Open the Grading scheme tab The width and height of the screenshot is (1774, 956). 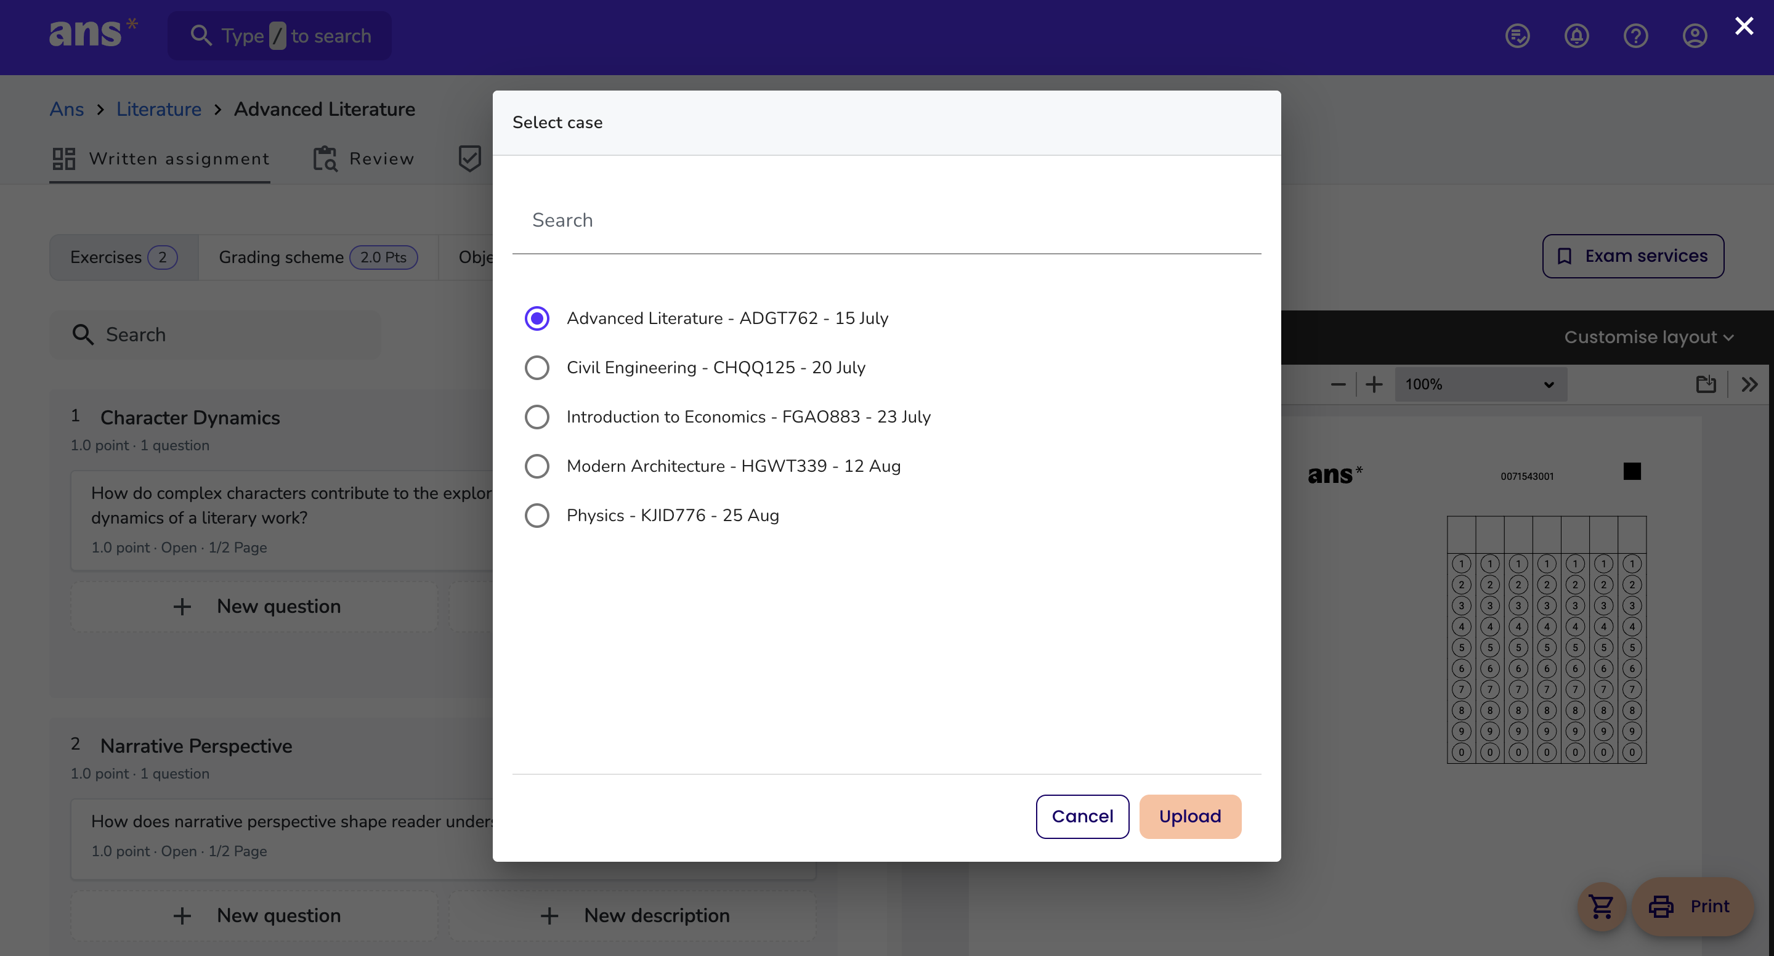318,257
